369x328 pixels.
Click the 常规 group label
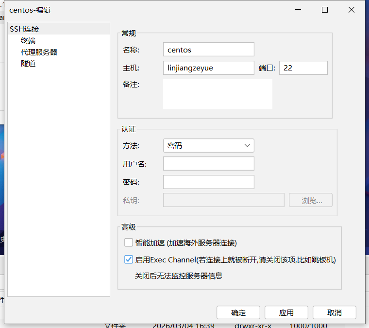(x=129, y=33)
